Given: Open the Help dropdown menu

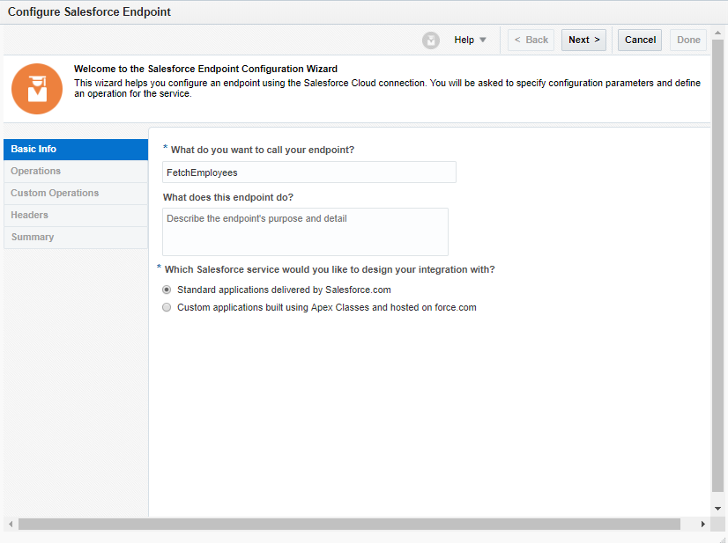Looking at the screenshot, I should pyautogui.click(x=471, y=40).
